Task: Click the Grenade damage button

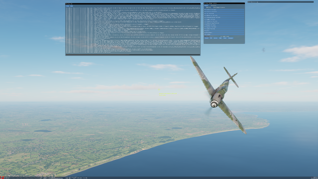Action: pos(231,38)
